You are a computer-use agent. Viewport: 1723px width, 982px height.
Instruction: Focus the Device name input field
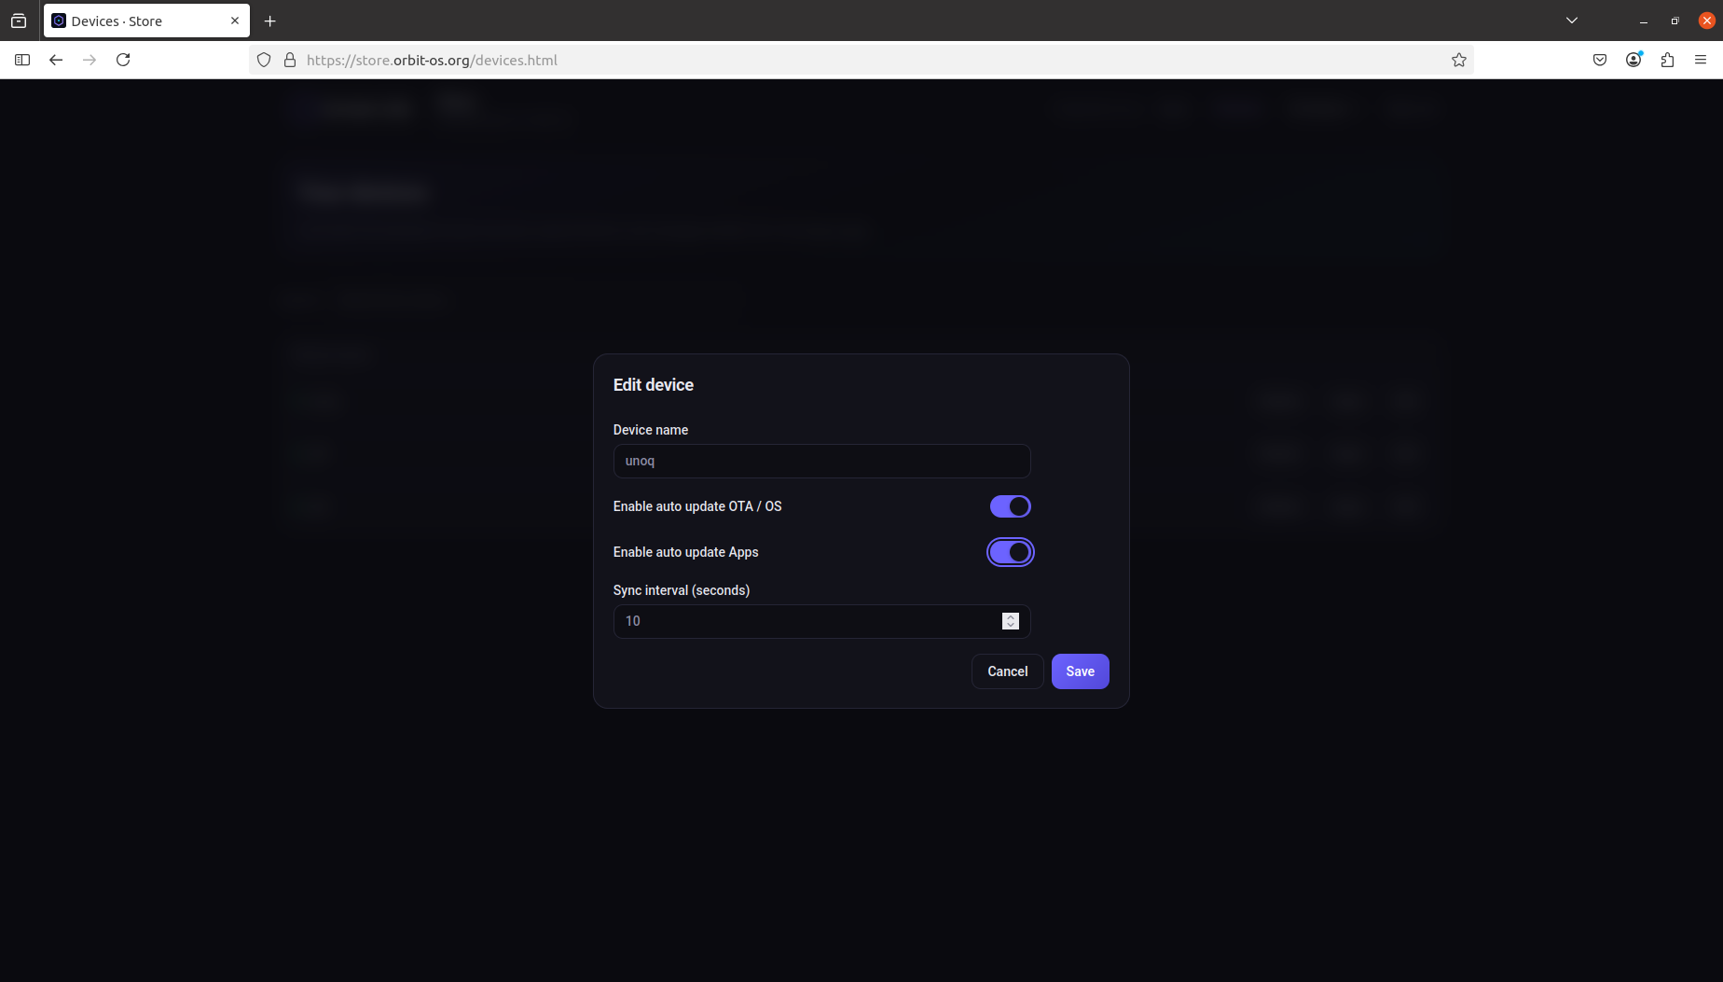(820, 461)
